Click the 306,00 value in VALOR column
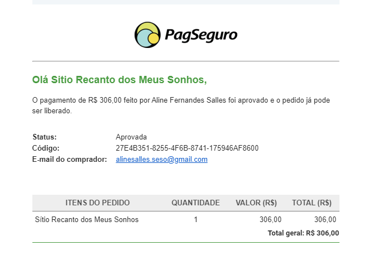378x255 pixels. tap(271, 220)
